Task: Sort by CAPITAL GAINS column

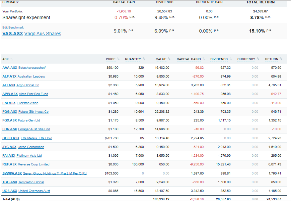Action: point(189,59)
